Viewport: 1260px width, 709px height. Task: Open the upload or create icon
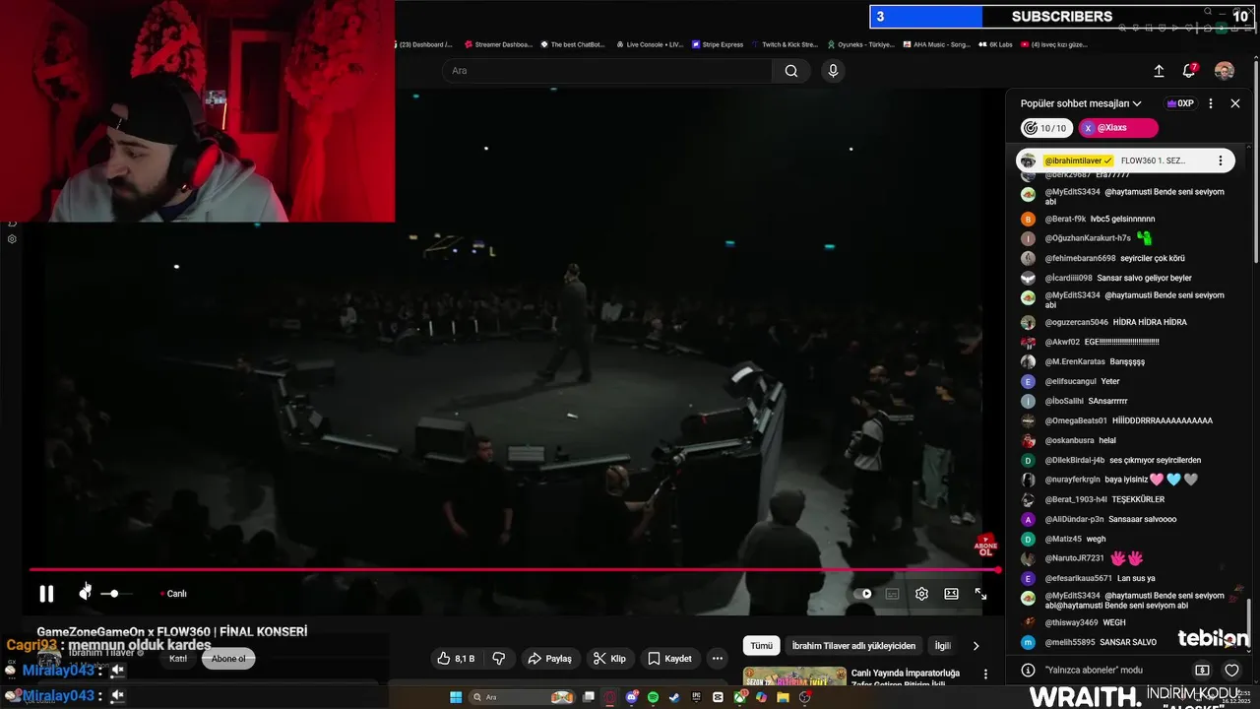click(x=1159, y=71)
